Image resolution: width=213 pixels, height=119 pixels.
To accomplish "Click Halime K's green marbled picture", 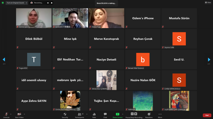I will pos(143,101).
